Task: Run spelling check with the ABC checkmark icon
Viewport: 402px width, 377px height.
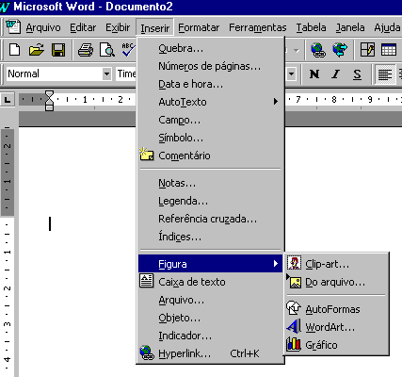Action: (128, 50)
